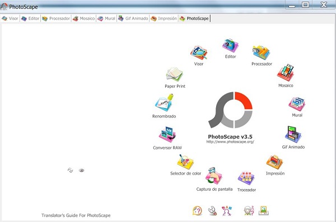Switch to the Procesador tab
The height and width of the screenshot is (222, 336).
click(56, 18)
